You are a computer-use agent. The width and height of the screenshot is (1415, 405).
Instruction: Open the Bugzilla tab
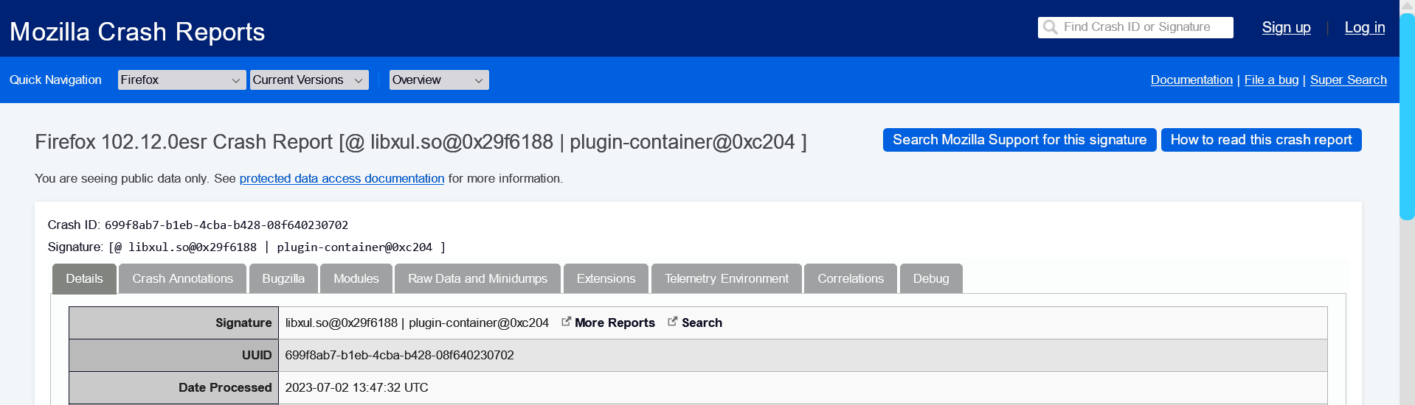pyautogui.click(x=283, y=278)
